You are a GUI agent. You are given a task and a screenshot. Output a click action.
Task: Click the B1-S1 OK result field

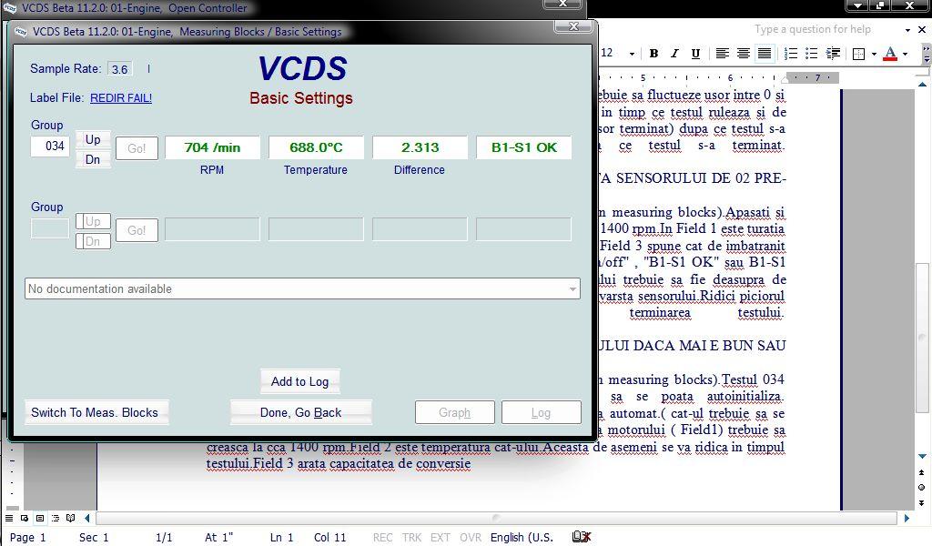click(x=523, y=147)
